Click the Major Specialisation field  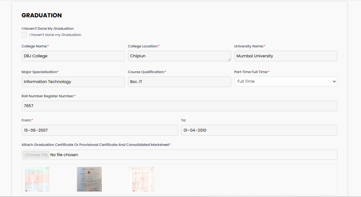click(x=73, y=82)
